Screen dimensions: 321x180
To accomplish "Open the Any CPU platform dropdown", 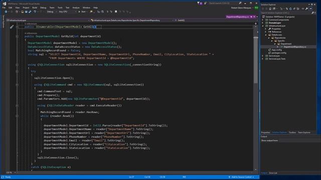I will click(67, 12).
